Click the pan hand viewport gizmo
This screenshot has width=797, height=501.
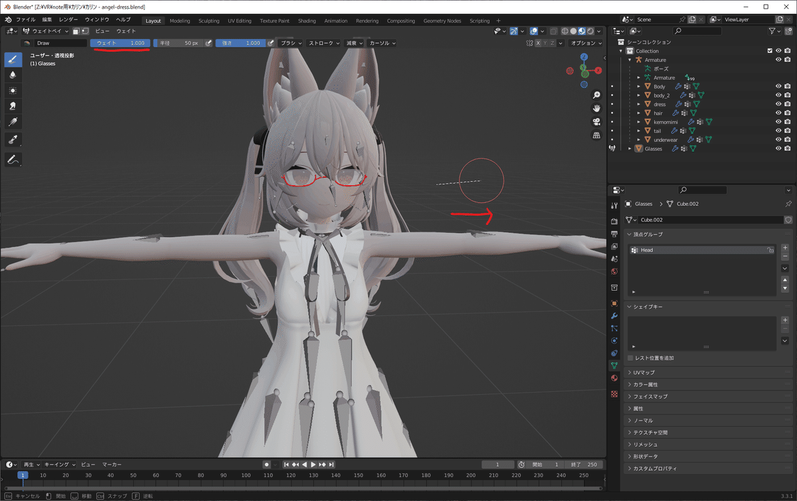point(596,108)
